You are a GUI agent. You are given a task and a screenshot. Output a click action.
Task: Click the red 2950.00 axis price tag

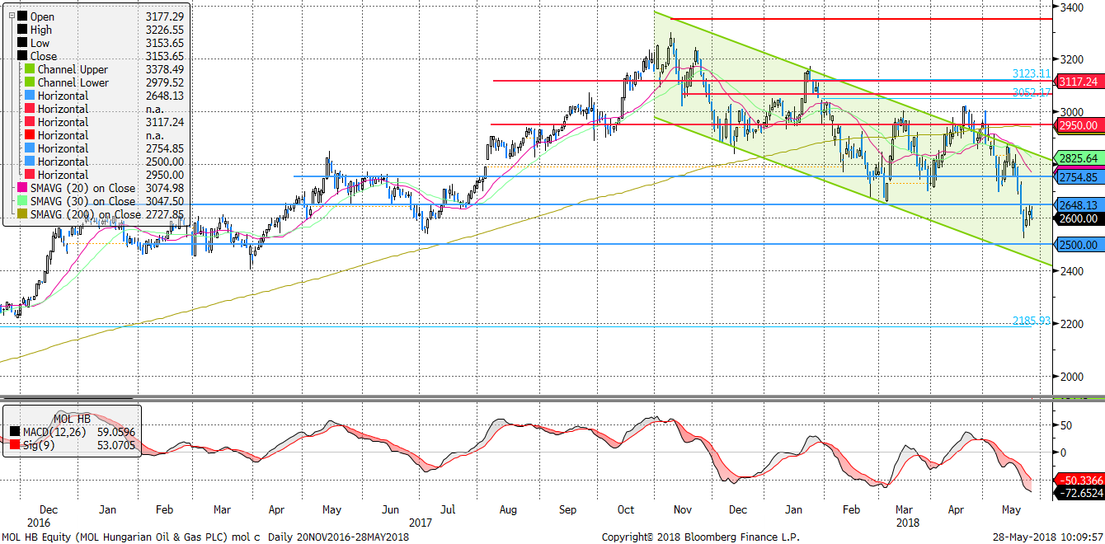click(x=1079, y=125)
